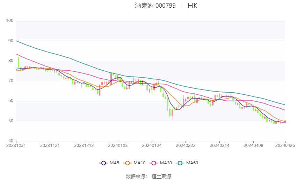Click the 100 y-axis value label
The image size is (297, 180).
pyautogui.click(x=10, y=21)
